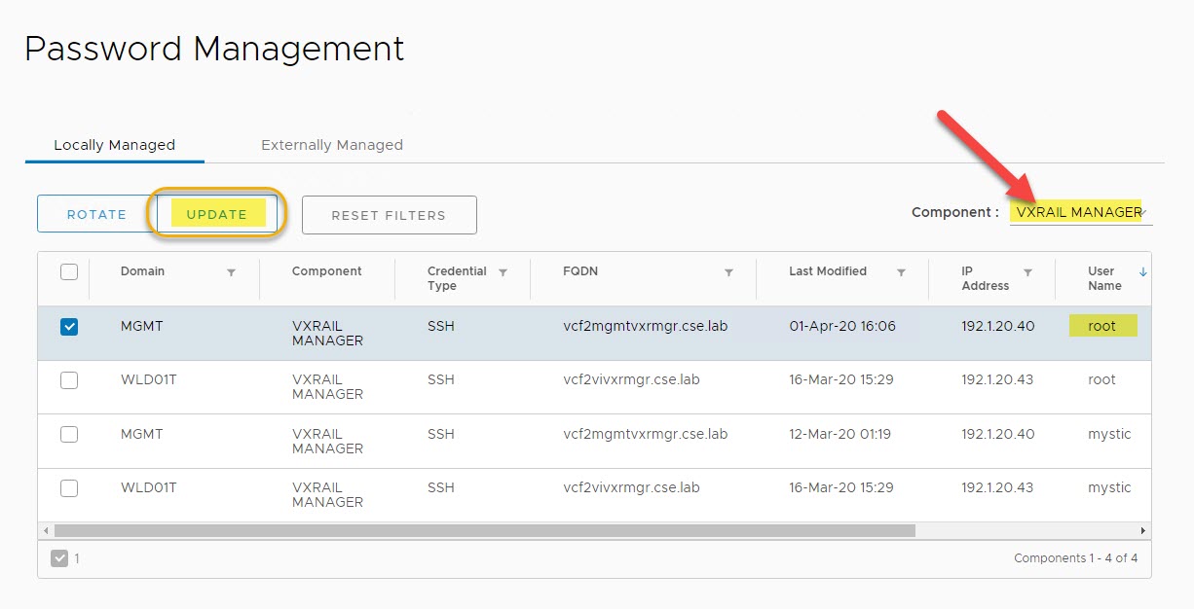Toggle the select-all checkbox in table header
The height and width of the screenshot is (609, 1194).
[x=69, y=272]
